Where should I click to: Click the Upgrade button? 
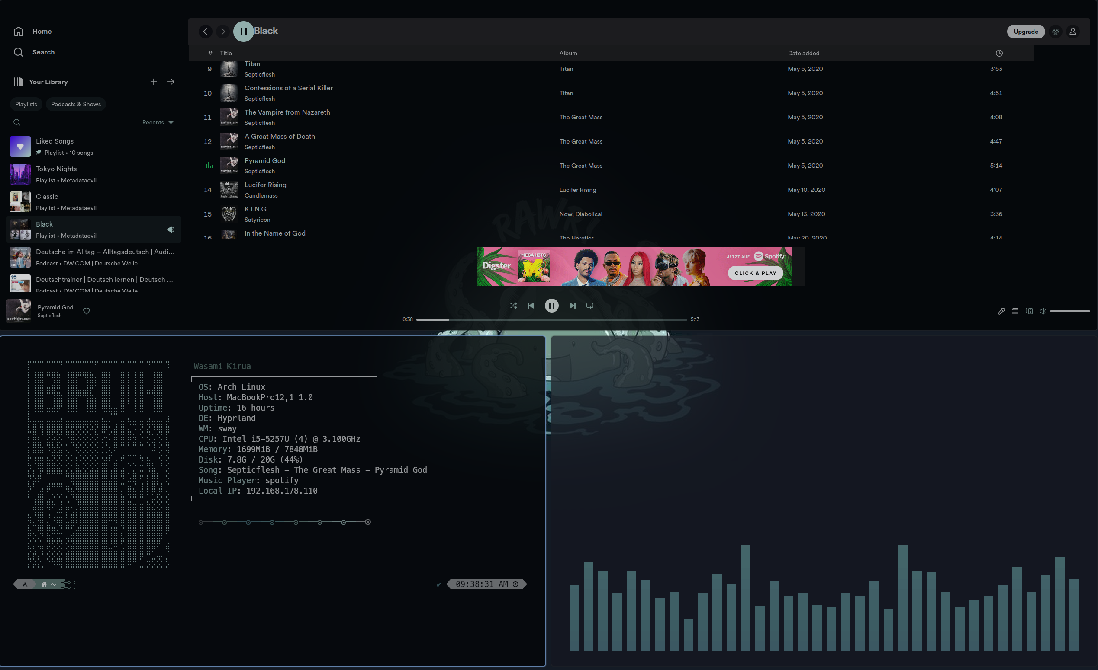(1025, 32)
